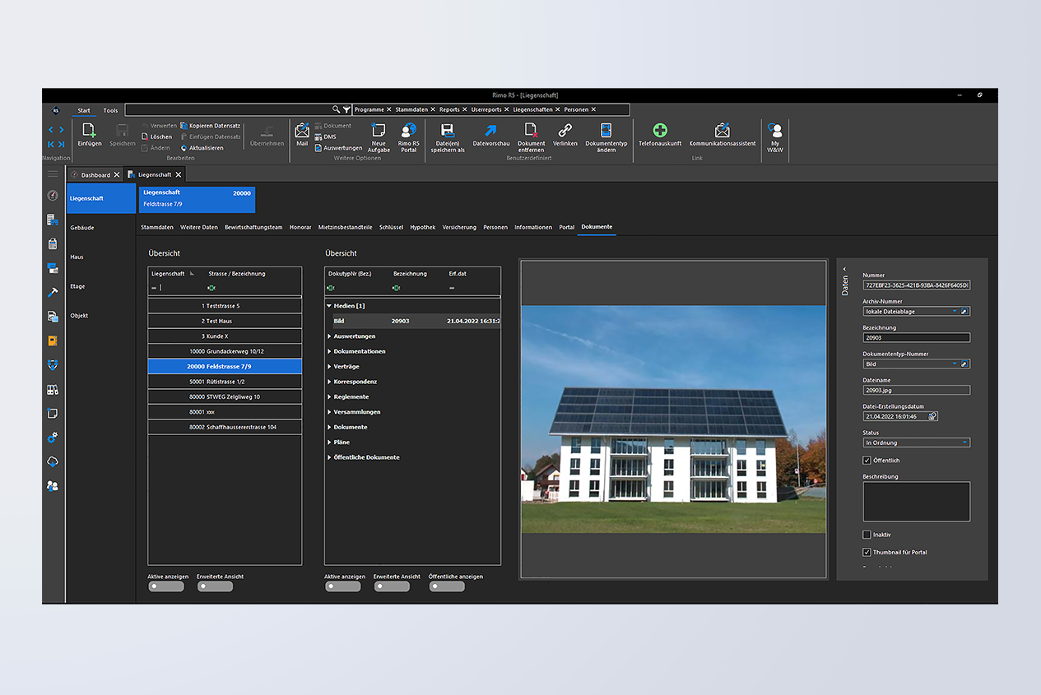Open the Mail icon
The height and width of the screenshot is (695, 1041).
coord(302,130)
